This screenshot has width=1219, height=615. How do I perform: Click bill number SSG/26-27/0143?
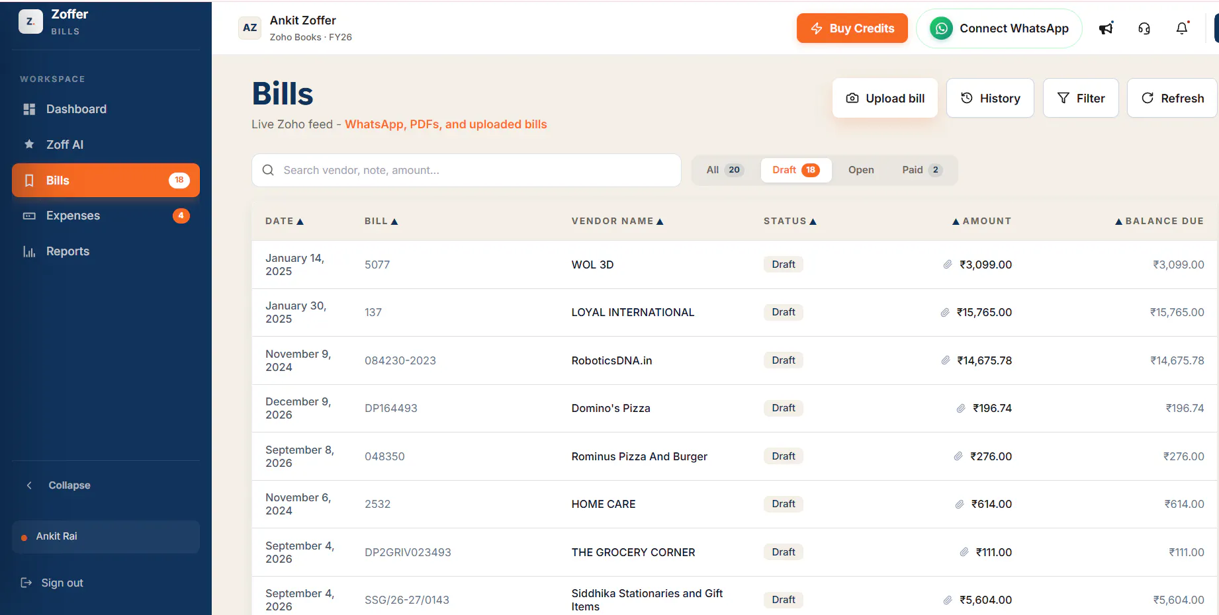[407, 600]
